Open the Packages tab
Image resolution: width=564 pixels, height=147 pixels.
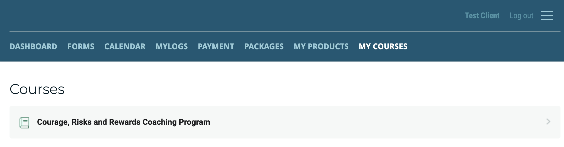tap(264, 46)
